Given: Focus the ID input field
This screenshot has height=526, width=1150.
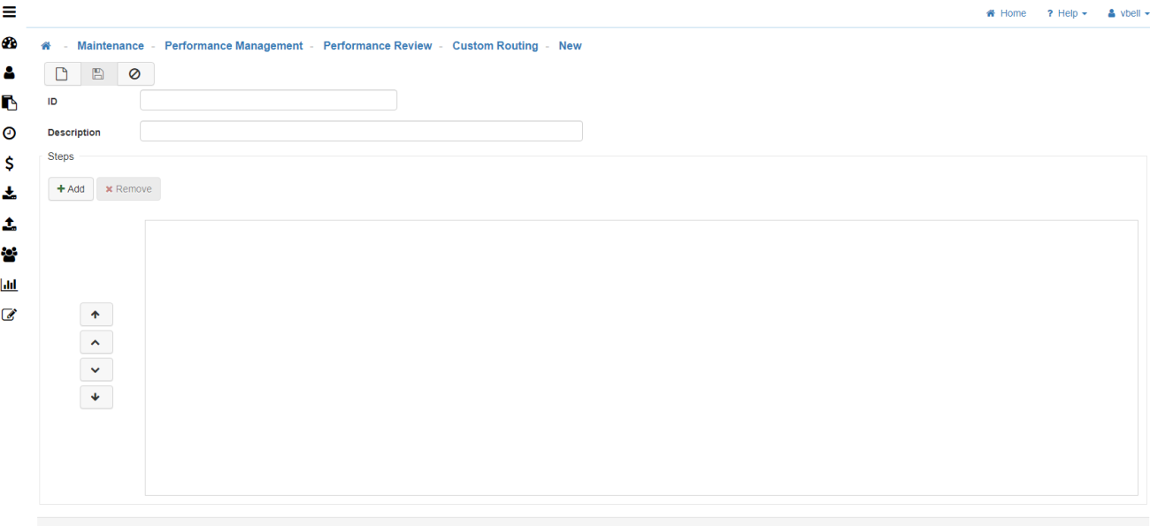Looking at the screenshot, I should (268, 101).
